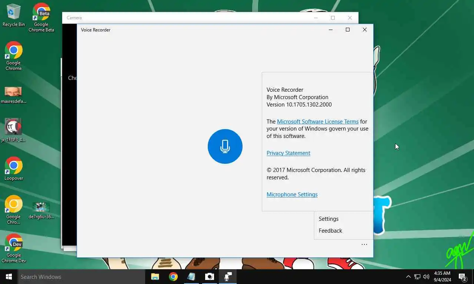Open the three-dot See more menu

(x=364, y=244)
